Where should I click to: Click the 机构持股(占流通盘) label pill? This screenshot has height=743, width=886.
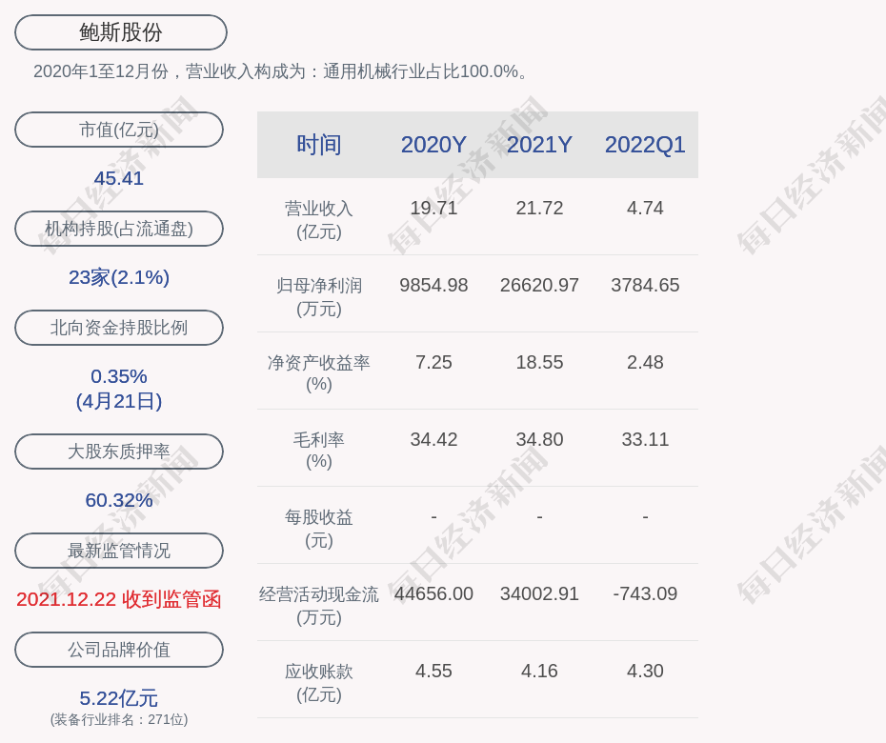pos(119,229)
